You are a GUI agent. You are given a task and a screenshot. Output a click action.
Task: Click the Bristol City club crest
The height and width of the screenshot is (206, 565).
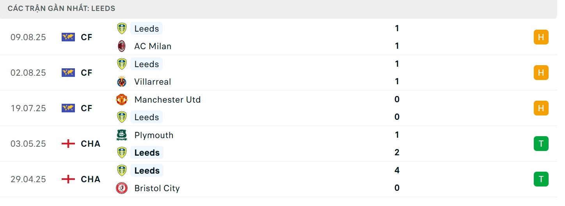[122, 188]
